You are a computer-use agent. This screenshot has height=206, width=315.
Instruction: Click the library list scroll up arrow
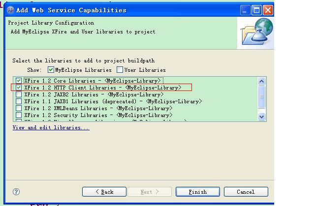point(261,81)
